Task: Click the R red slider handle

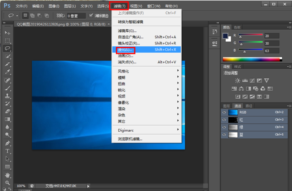Action: 240,37
